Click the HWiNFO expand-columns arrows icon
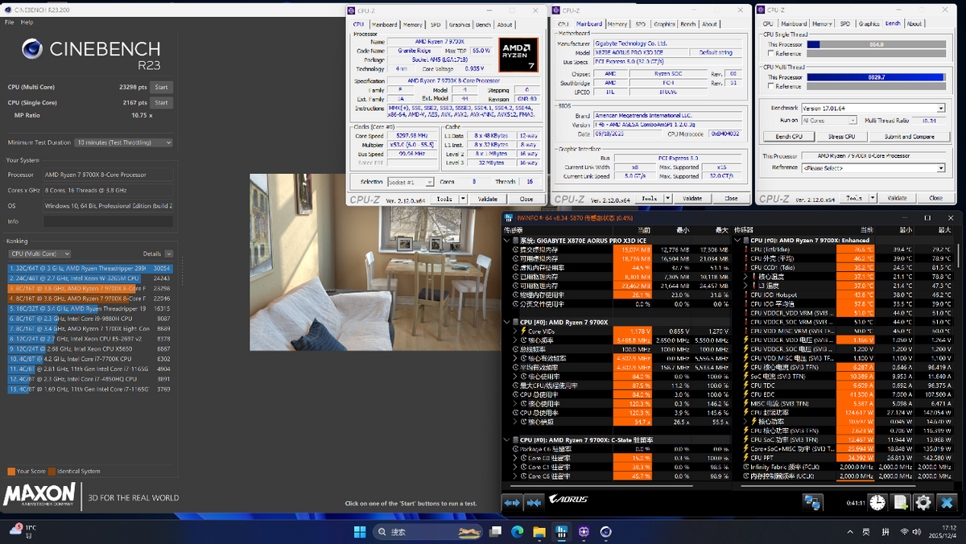Screen dimensions: 966x544 (x=512, y=502)
